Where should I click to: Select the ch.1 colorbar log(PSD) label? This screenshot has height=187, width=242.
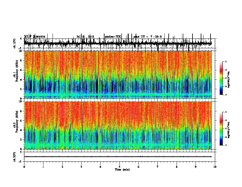click(229, 79)
